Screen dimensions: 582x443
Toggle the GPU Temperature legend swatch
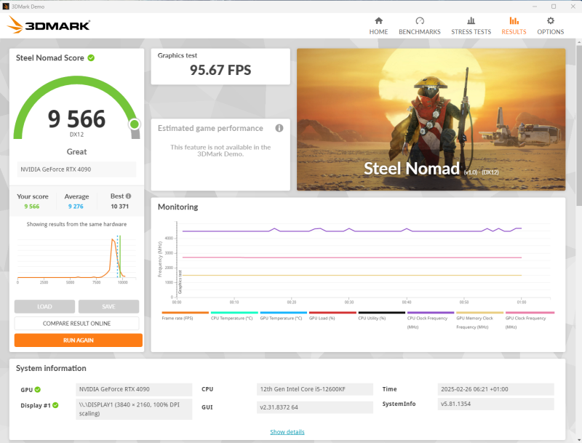(x=284, y=312)
